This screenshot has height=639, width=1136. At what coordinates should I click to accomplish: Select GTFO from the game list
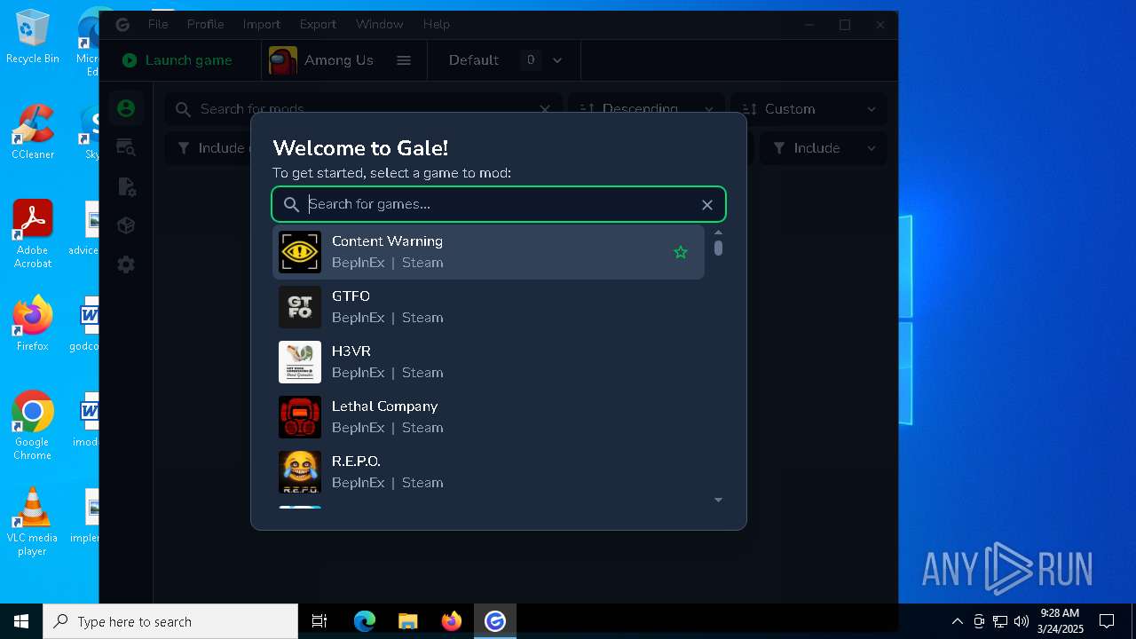pyautogui.click(x=488, y=307)
